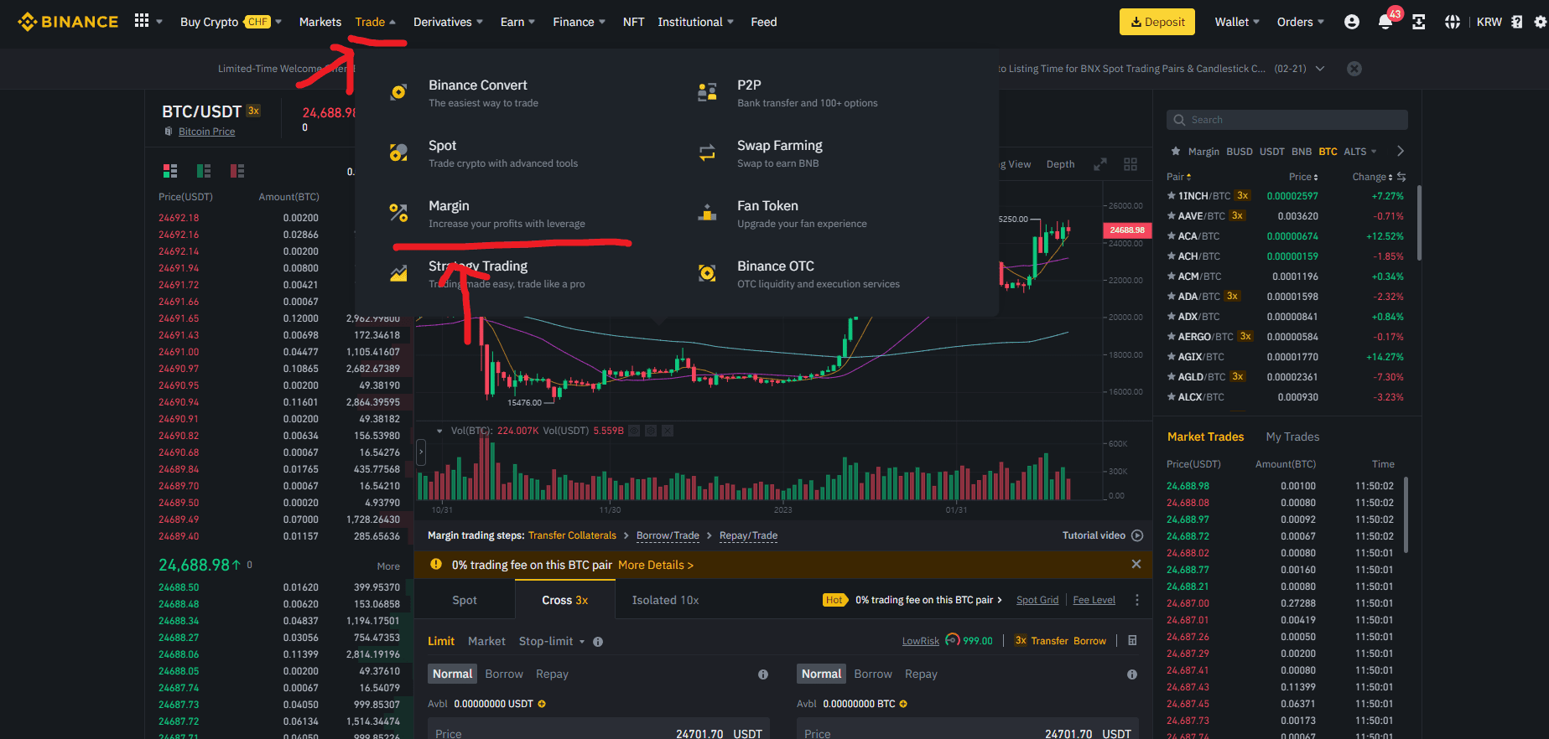
Task: Click the trading calculator icon
Action: coord(1132,641)
